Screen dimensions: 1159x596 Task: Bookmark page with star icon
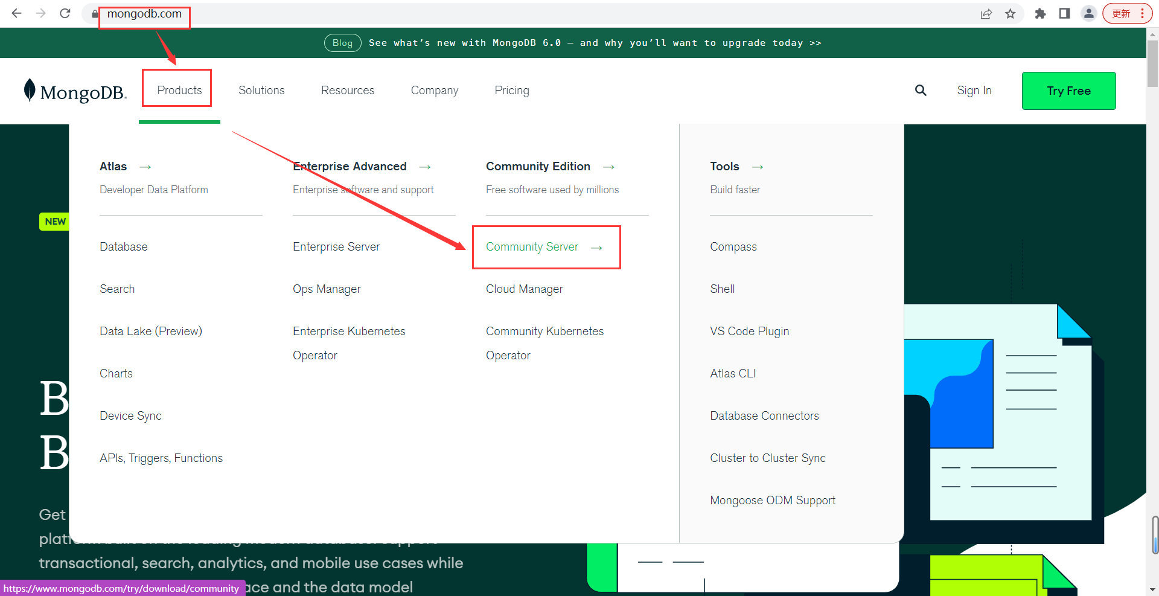pyautogui.click(x=1011, y=13)
